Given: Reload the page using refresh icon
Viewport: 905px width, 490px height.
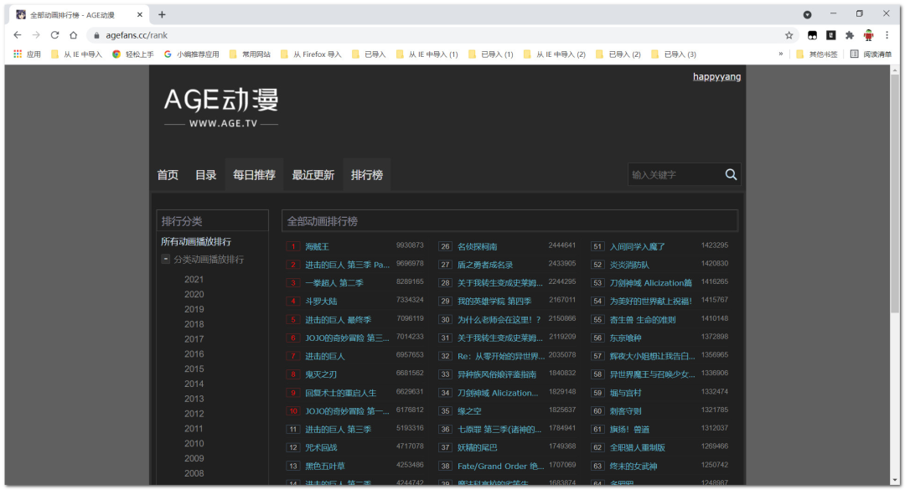Looking at the screenshot, I should (x=55, y=35).
